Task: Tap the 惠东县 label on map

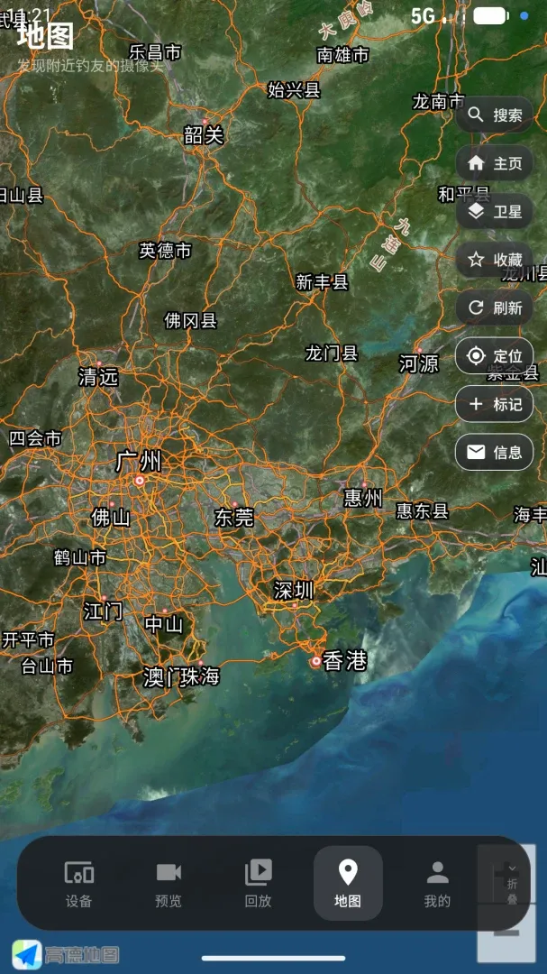Action: tap(423, 511)
